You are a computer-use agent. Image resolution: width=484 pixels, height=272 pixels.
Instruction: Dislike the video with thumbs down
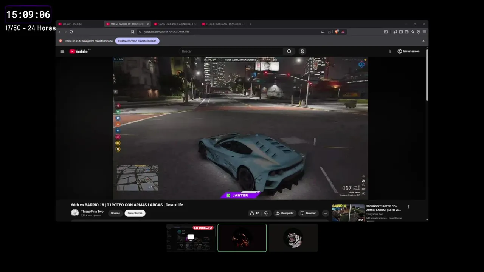pos(266,213)
